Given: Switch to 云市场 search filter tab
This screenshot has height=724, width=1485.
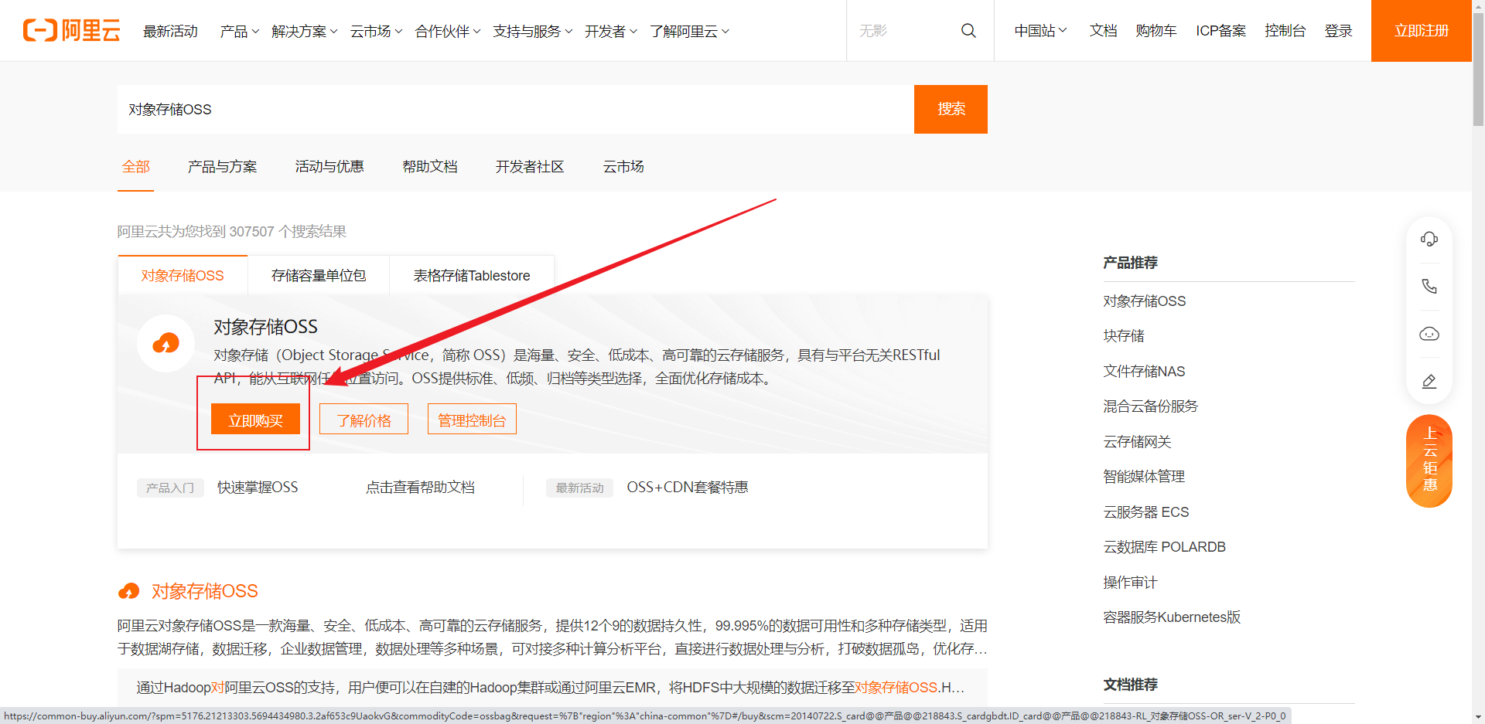Looking at the screenshot, I should point(623,166).
